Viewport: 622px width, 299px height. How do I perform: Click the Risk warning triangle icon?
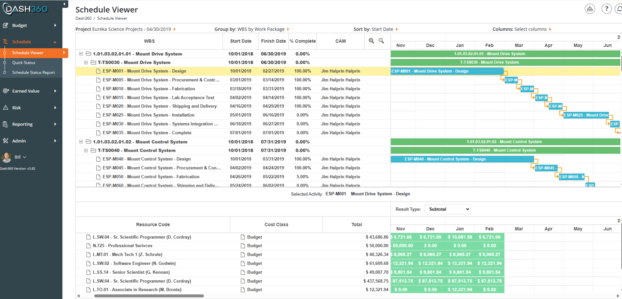[6, 107]
